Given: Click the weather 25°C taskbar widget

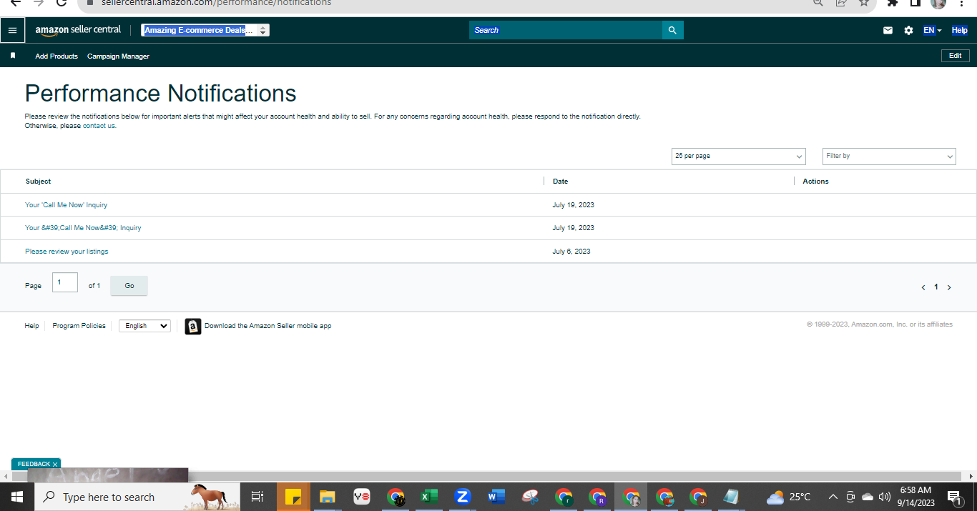Looking at the screenshot, I should tap(788, 497).
